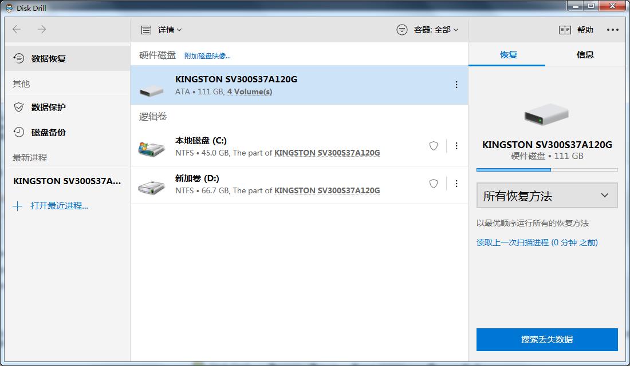The height and width of the screenshot is (366, 630).
Task: Click the 硬件磁盘 section header
Action: coord(157,55)
